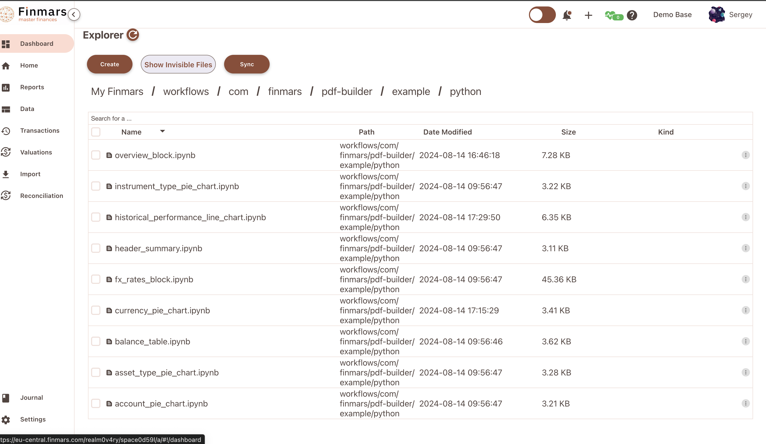Image resolution: width=766 pixels, height=444 pixels.
Task: Click the Finmars logo
Action: (33, 14)
